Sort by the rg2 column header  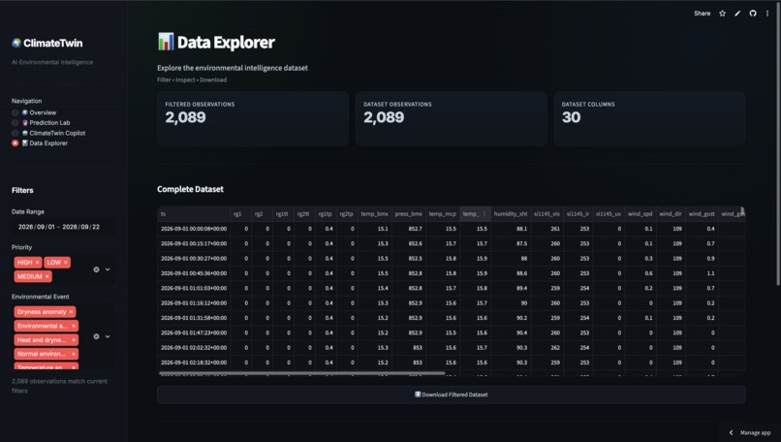pyautogui.click(x=263, y=214)
